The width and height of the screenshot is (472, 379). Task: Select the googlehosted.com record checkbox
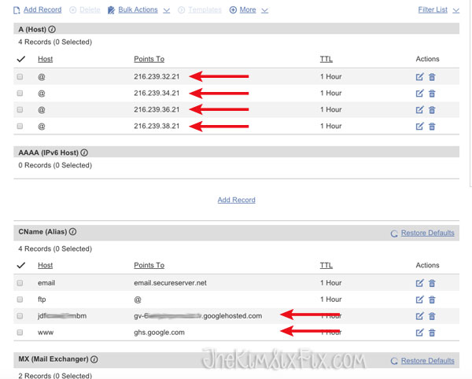[x=20, y=316]
